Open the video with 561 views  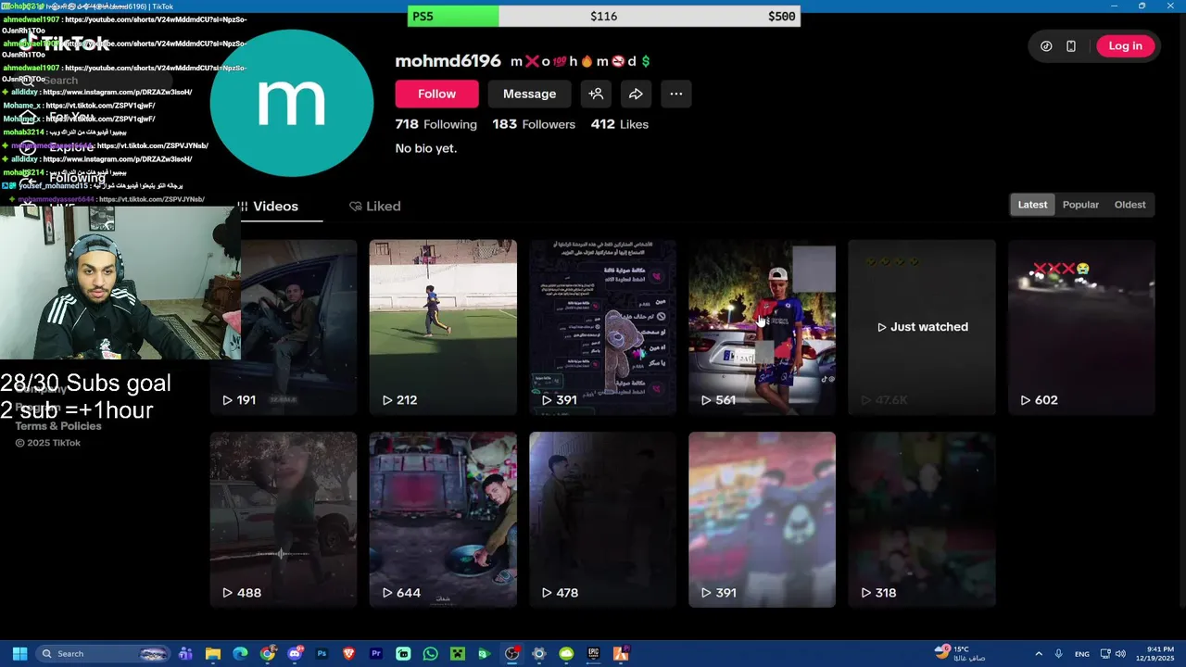coord(762,327)
